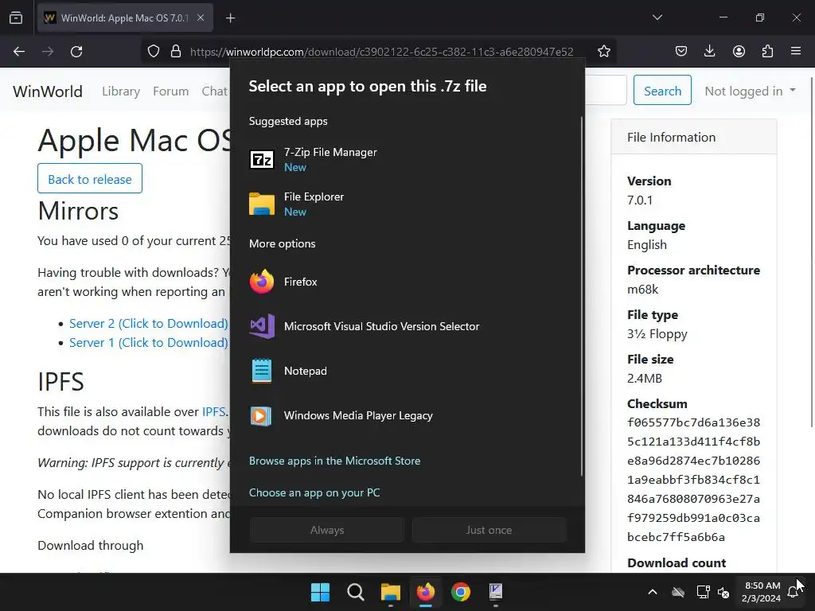Open the notification bell icon
The height and width of the screenshot is (611, 815).
794,592
